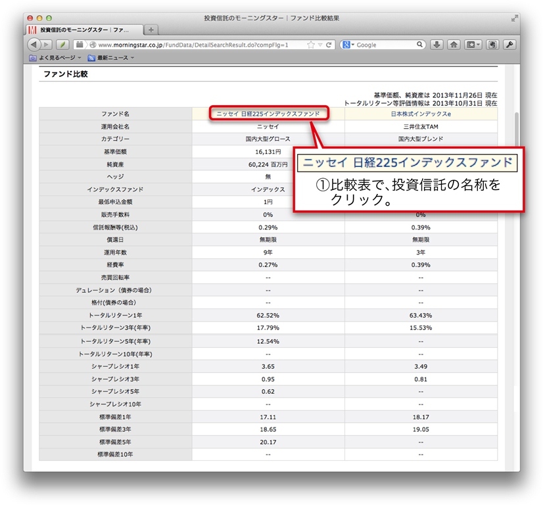Click the 0.62 Sharpe ratio value
Screen dimensions: 543x505
[268, 391]
